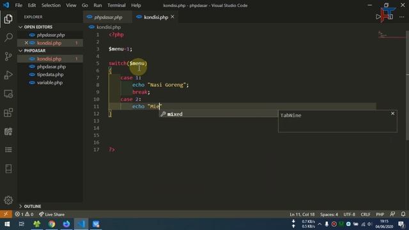Open phpdasar.php from Open Editors
The image size is (409, 230).
click(50, 35)
